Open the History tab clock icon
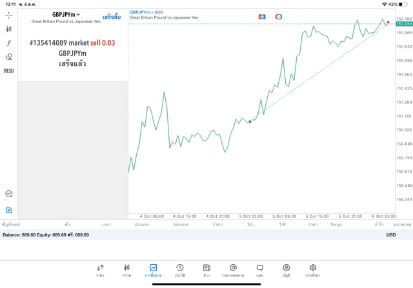 179,270
